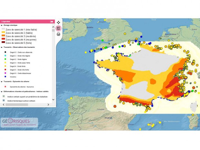Click 'Degré 5 : Onde très forte' text
This screenshot has width=200, height=150.
pyautogui.click(x=19, y=70)
